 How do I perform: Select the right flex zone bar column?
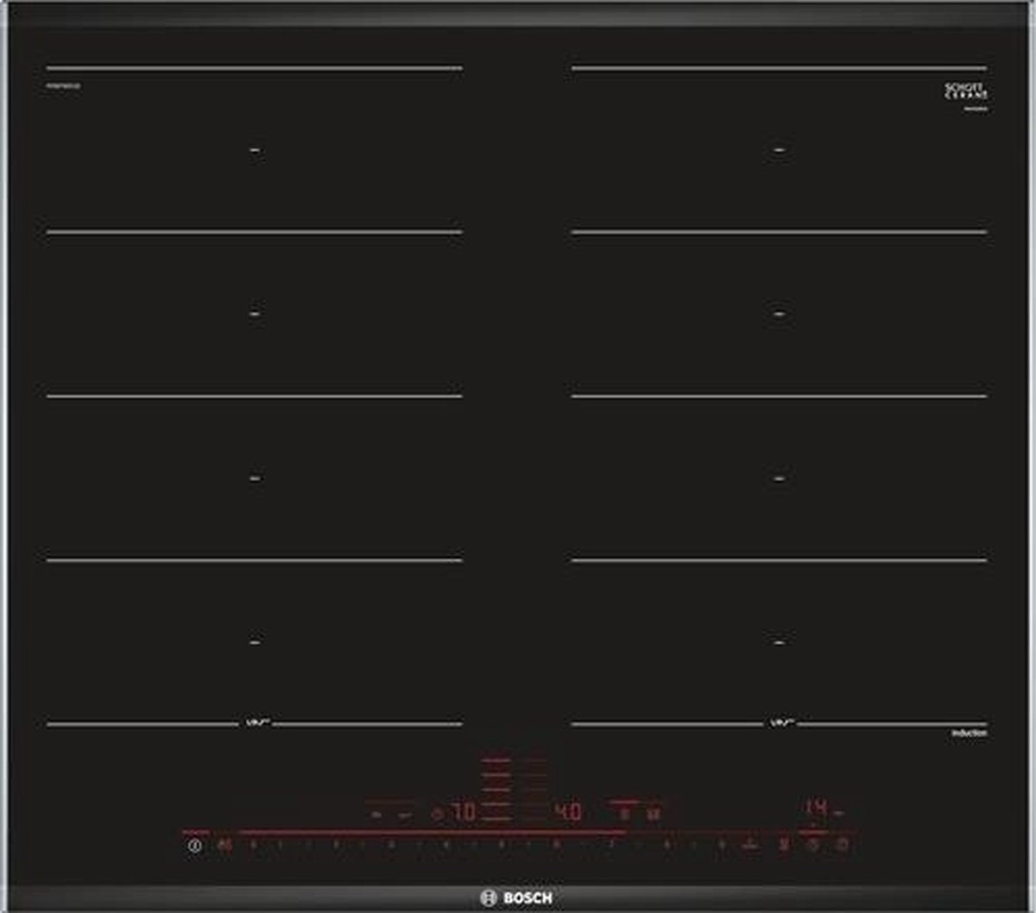(x=533, y=790)
